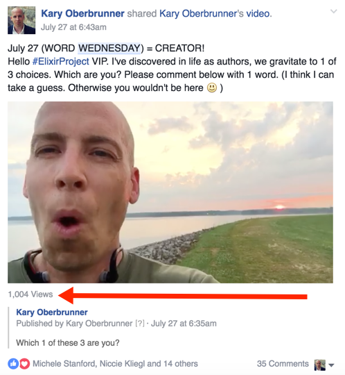Click the [?] published-by help link

pyautogui.click(x=140, y=324)
